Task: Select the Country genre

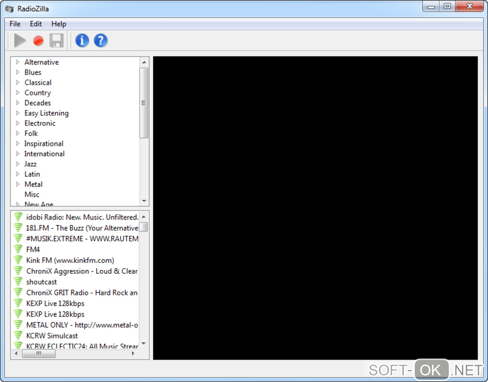Action: click(38, 93)
